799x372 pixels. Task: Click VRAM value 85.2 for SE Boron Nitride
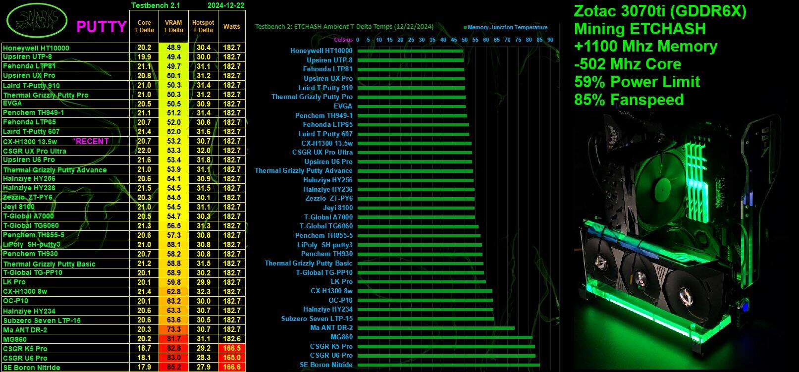tap(173, 367)
